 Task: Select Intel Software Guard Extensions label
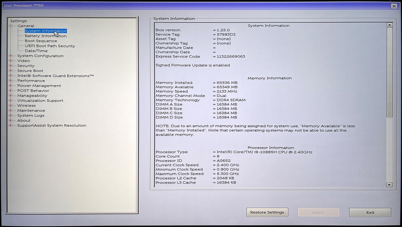(55, 76)
